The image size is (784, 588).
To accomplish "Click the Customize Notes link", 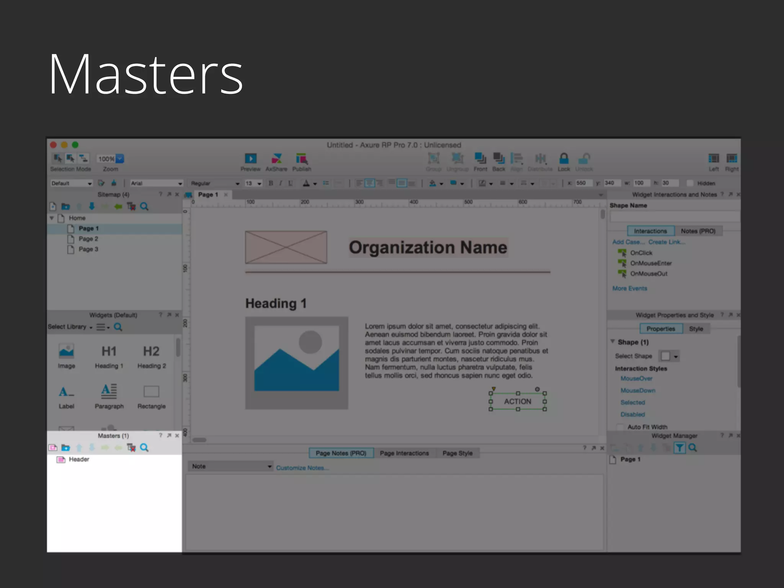I will tap(302, 468).
